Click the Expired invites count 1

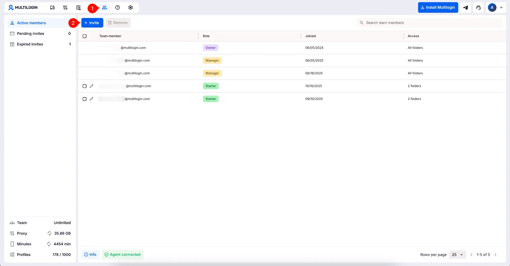click(x=70, y=44)
